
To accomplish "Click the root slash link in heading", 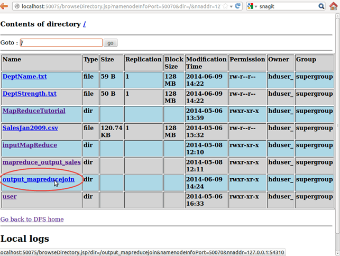I will point(85,24).
